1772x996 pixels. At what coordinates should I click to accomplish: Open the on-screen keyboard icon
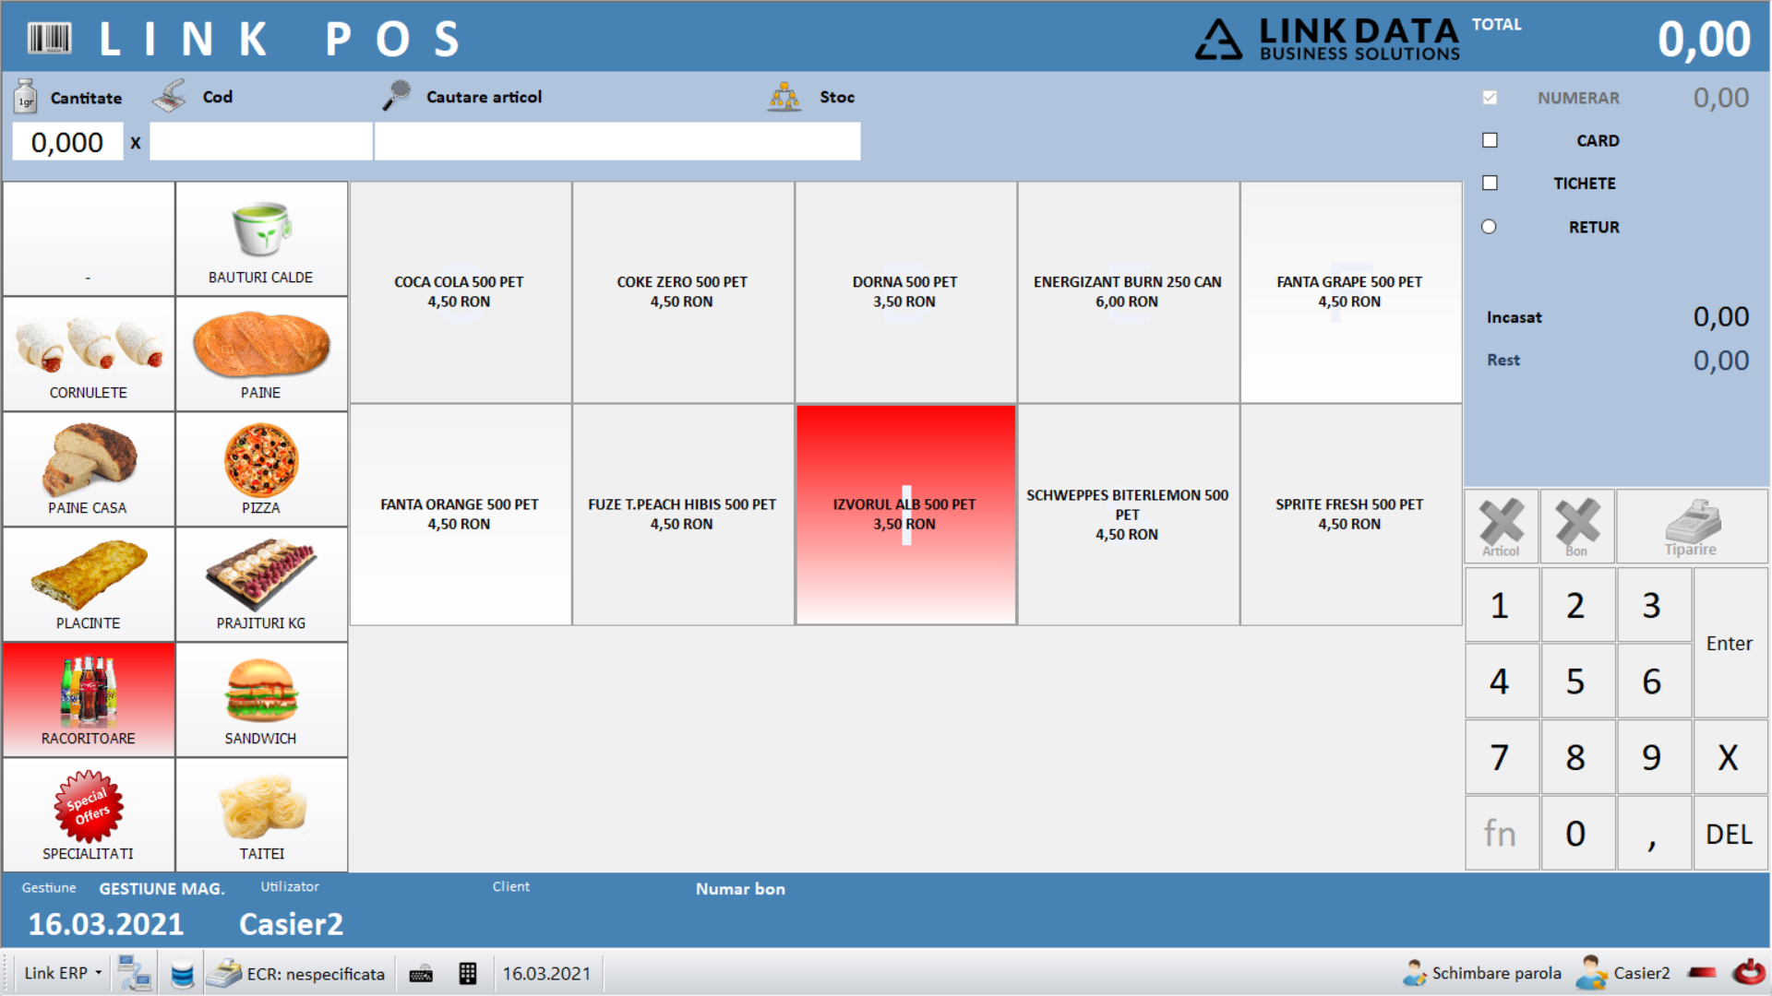pyautogui.click(x=421, y=974)
